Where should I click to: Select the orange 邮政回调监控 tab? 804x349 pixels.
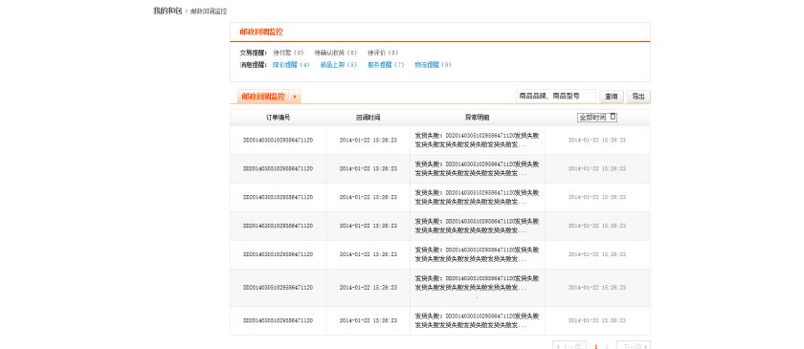(263, 97)
